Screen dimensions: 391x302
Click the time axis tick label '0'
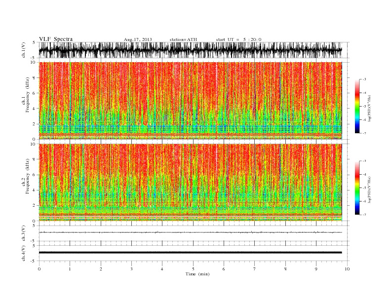tap(39, 269)
